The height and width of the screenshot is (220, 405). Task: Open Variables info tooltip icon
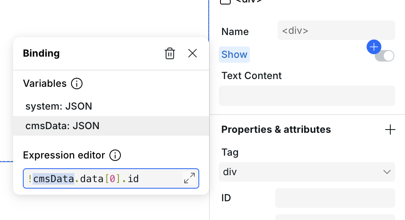[77, 84]
